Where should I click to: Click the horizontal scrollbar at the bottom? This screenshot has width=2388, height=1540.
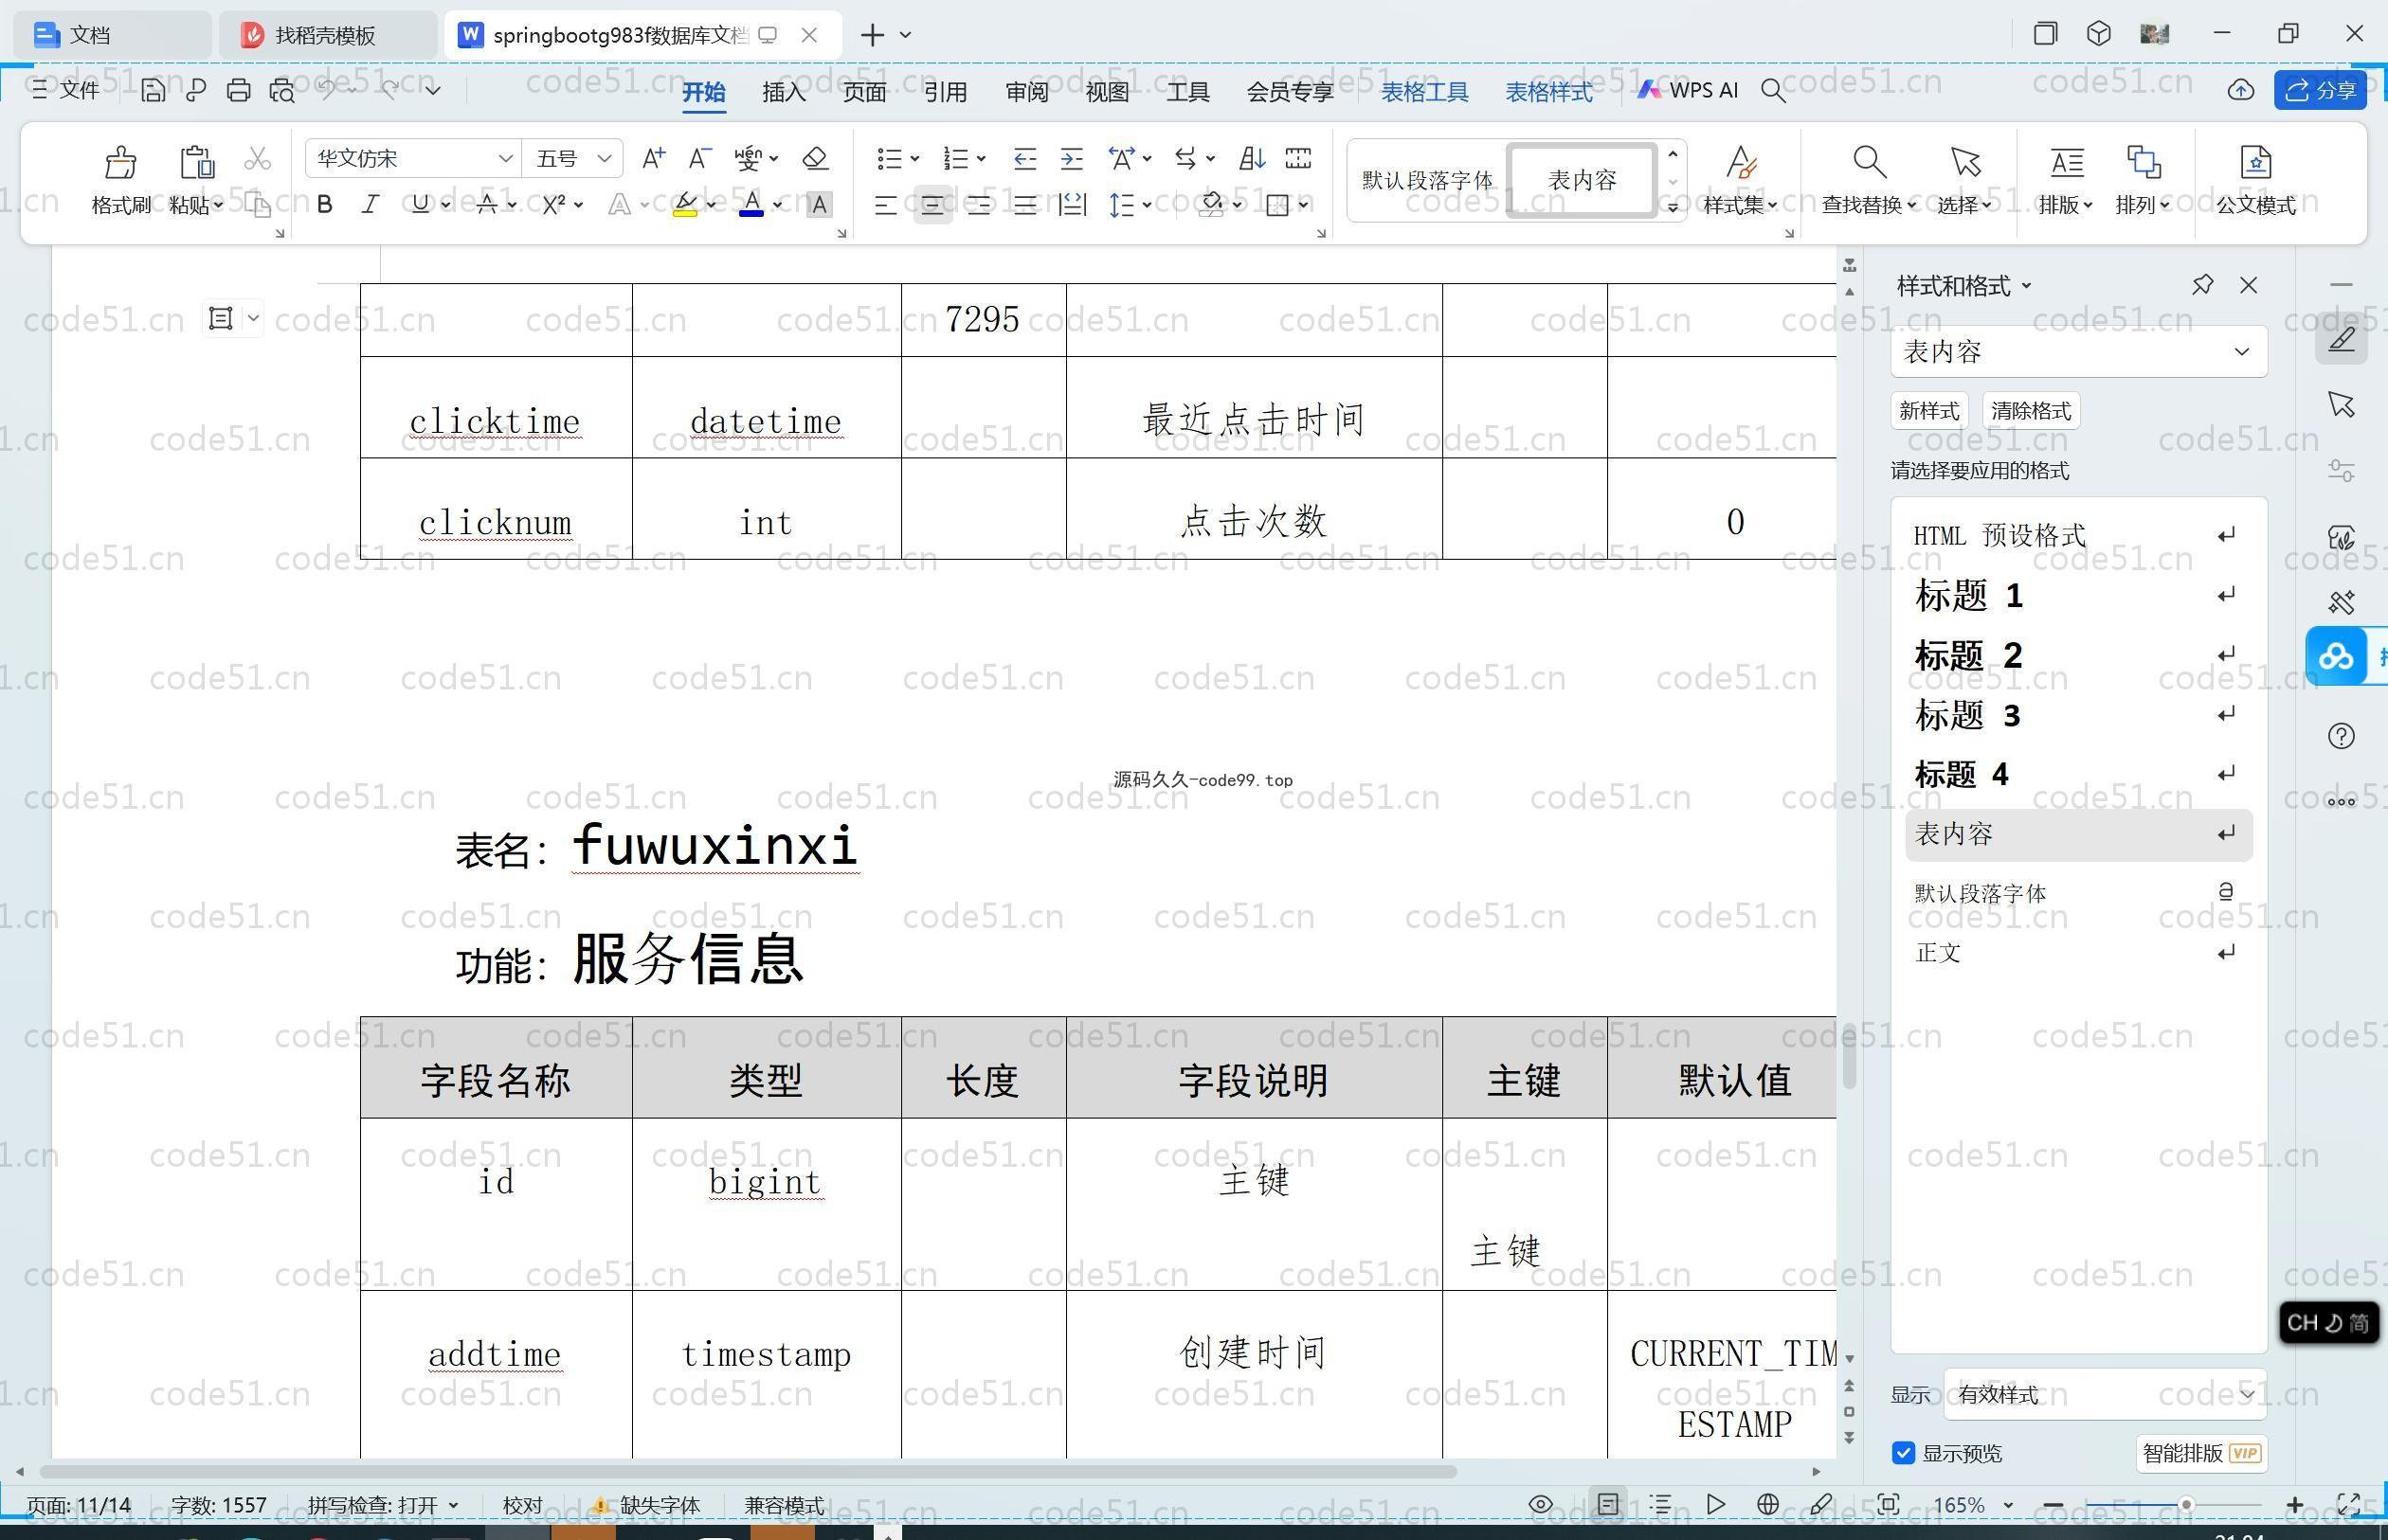(749, 1471)
